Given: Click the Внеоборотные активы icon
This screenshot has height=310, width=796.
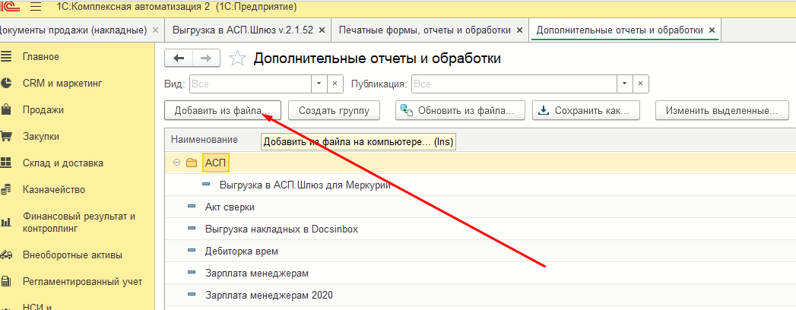Looking at the screenshot, I should coord(5,255).
